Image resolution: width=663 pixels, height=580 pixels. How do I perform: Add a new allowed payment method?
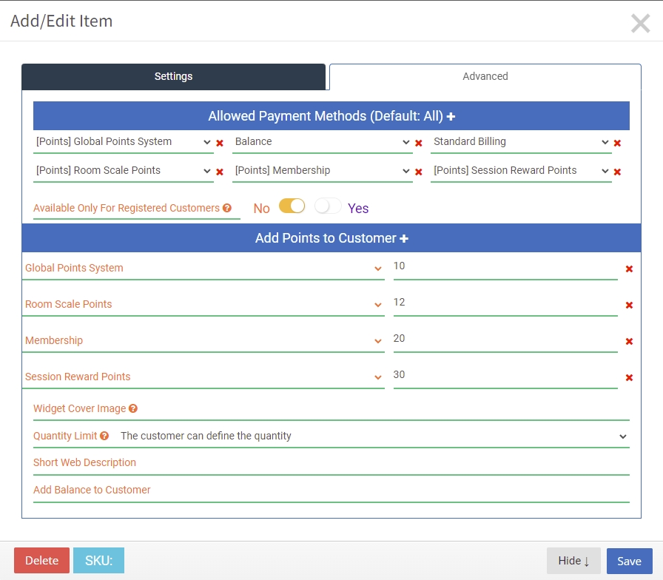coord(451,116)
